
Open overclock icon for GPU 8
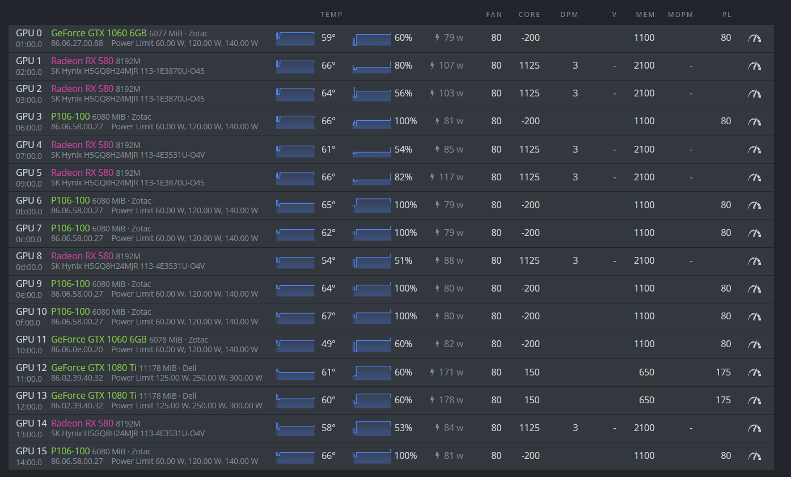[x=754, y=261]
